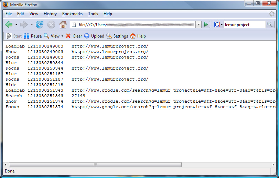Image resolution: width=279 pixels, height=178 pixels.
Task: Upload the log with the Upload button
Action: [x=94, y=36]
